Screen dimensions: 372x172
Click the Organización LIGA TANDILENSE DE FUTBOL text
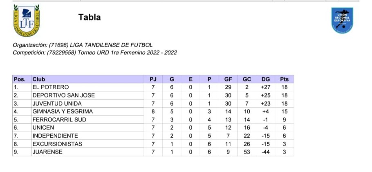coord(83,45)
